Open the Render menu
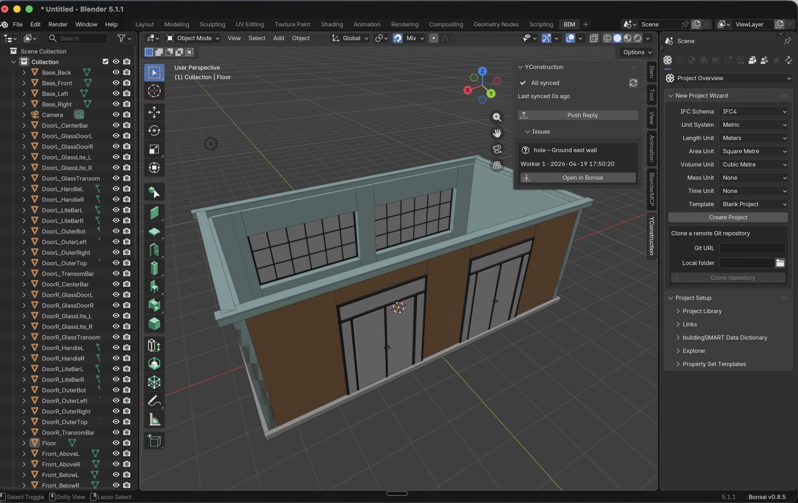The width and height of the screenshot is (798, 503). point(58,24)
